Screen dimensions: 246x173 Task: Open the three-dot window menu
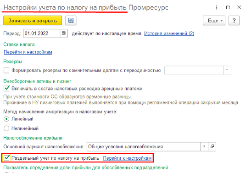click(217, 7)
